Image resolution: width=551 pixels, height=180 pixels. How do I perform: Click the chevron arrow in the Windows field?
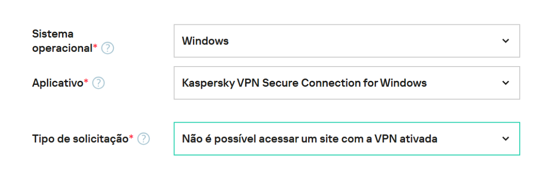point(506,41)
